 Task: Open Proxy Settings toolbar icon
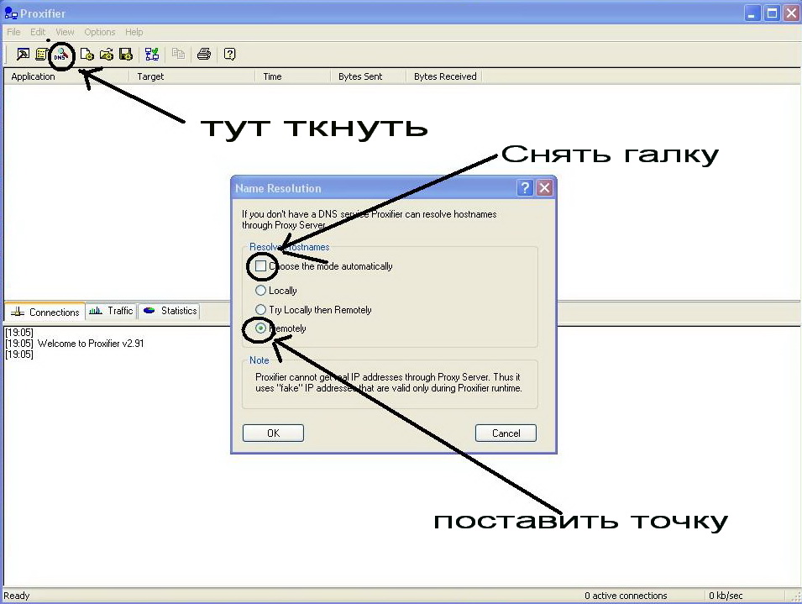[x=23, y=54]
